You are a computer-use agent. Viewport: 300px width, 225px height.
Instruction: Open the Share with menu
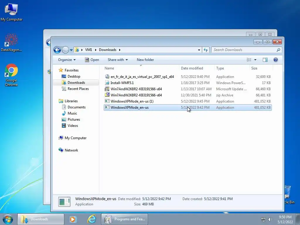click(x=118, y=60)
